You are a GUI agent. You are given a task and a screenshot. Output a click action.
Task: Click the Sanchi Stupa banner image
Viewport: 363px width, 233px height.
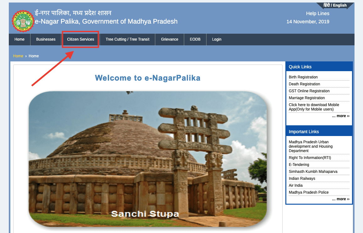pos(148,159)
